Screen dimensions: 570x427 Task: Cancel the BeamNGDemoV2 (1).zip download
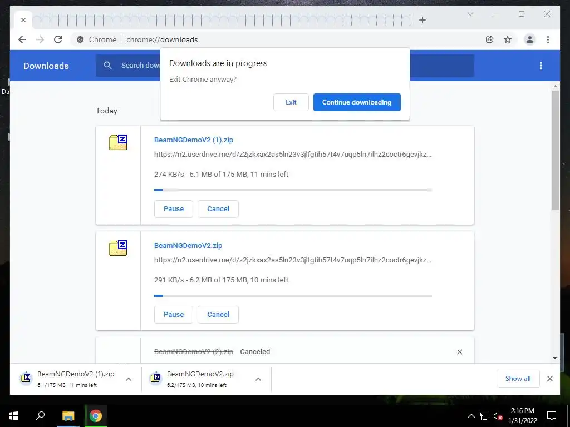tap(218, 209)
